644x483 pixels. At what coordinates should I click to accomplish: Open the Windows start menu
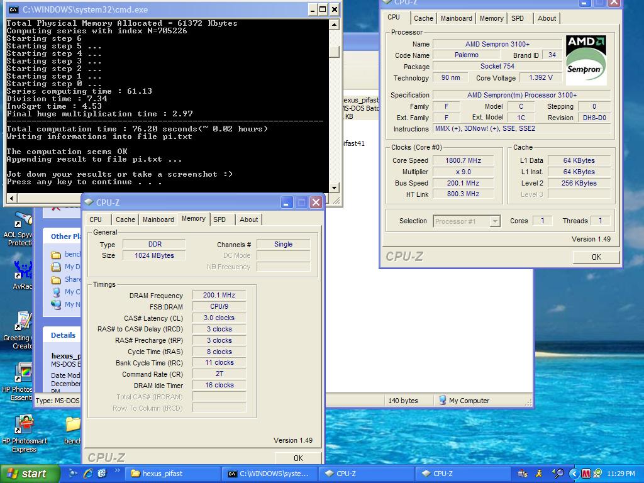pyautogui.click(x=30, y=474)
